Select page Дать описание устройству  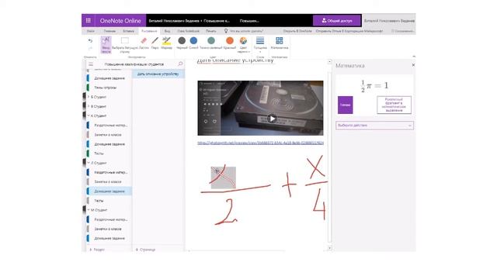click(x=158, y=74)
